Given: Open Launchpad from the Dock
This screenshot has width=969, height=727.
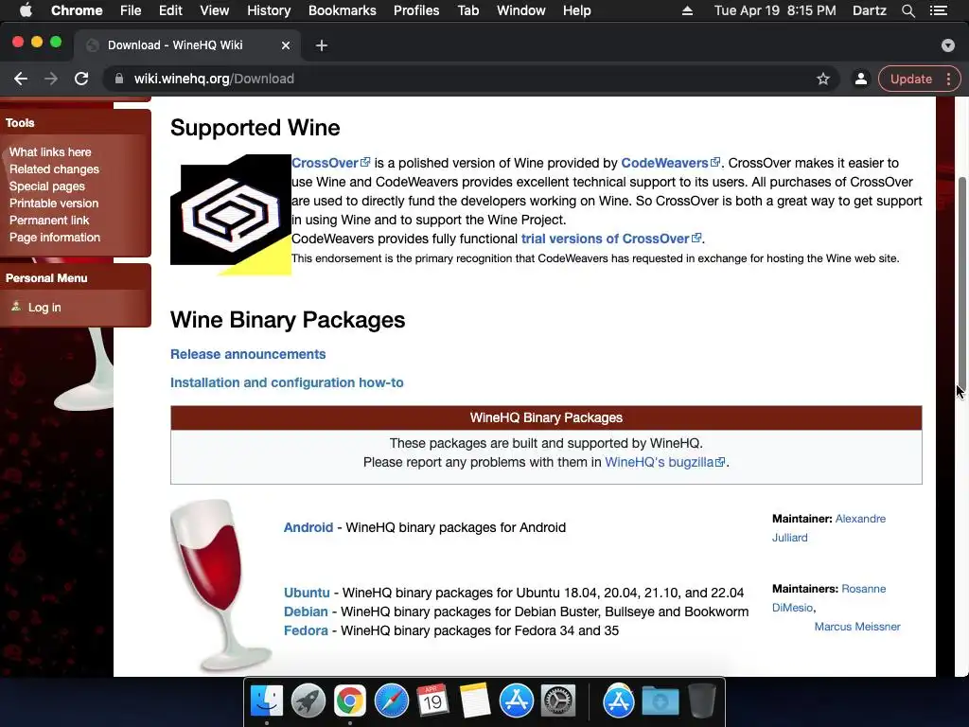Looking at the screenshot, I should pos(308,701).
